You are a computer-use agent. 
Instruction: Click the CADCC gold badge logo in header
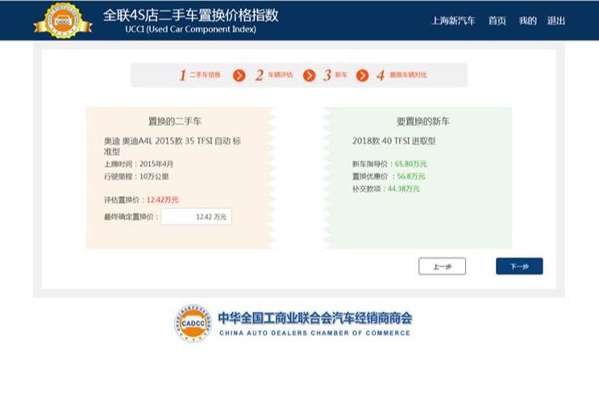pos(63,21)
